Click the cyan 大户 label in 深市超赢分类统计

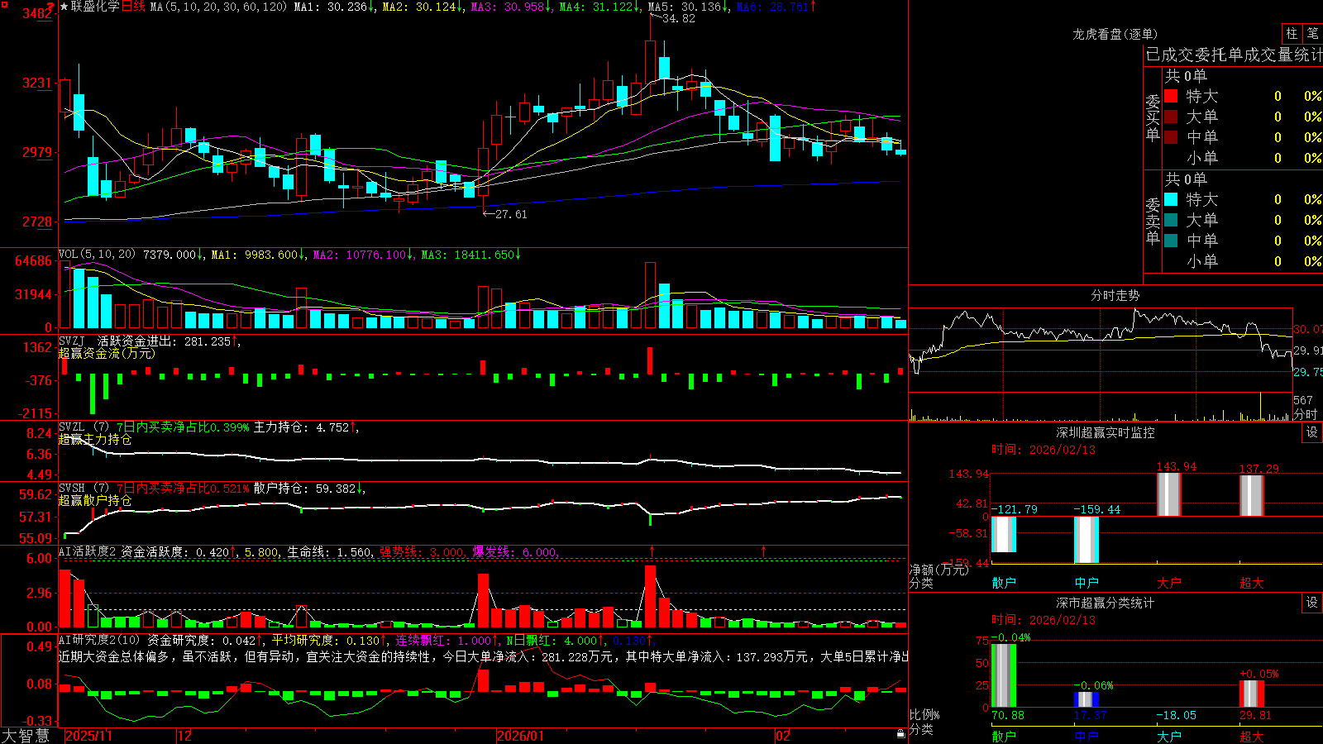click(1169, 736)
